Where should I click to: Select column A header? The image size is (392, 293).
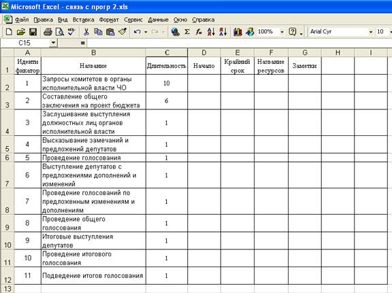[27, 53]
